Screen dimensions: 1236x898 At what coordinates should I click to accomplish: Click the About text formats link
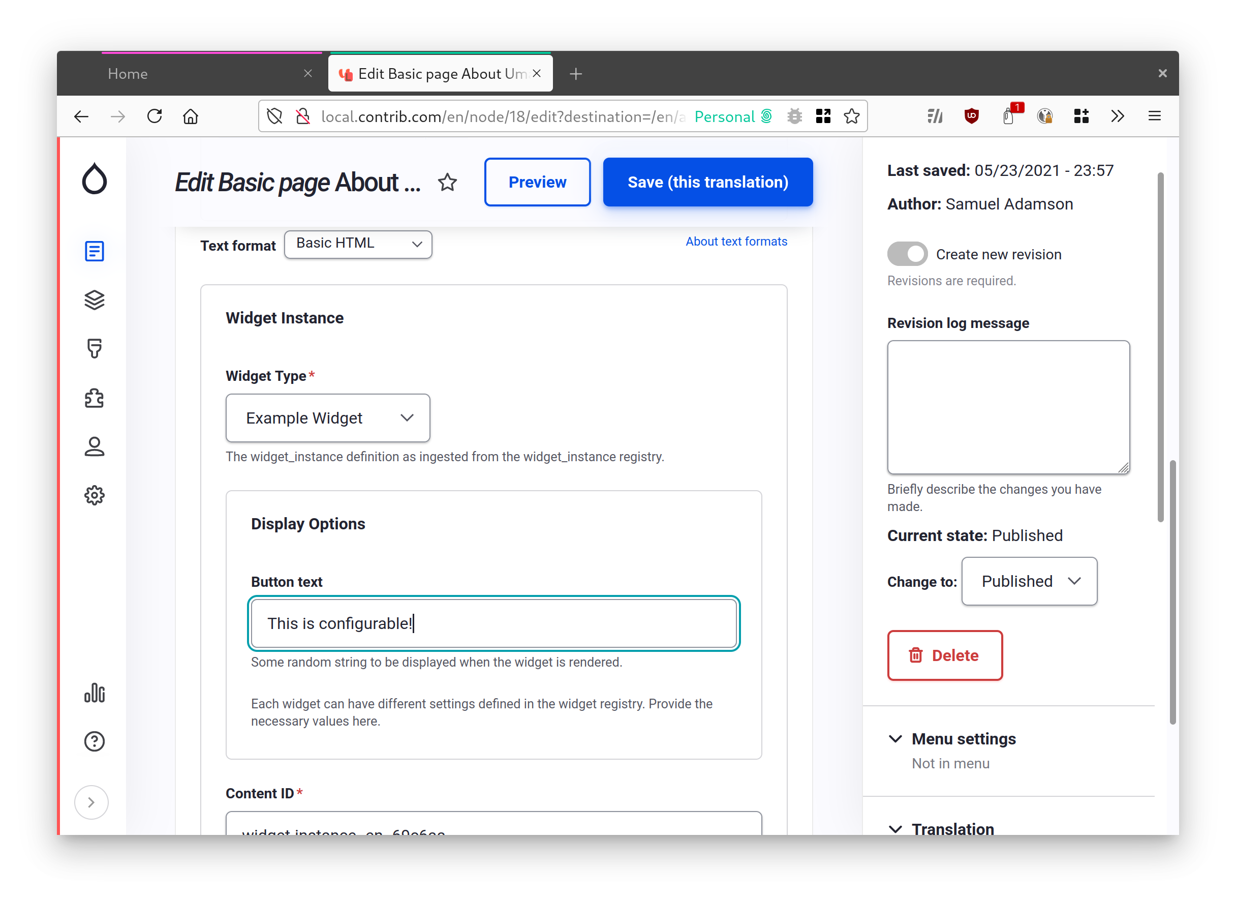(736, 241)
